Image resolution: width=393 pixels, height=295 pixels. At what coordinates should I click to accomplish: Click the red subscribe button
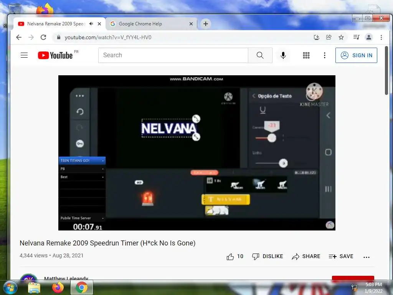(353, 278)
